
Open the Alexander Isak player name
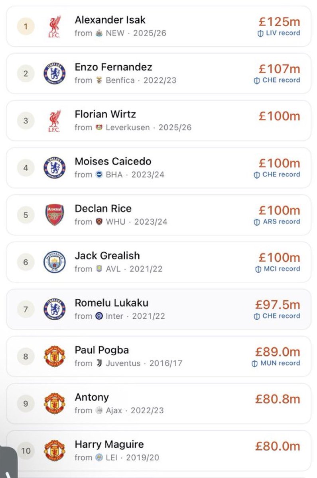pyautogui.click(x=110, y=20)
